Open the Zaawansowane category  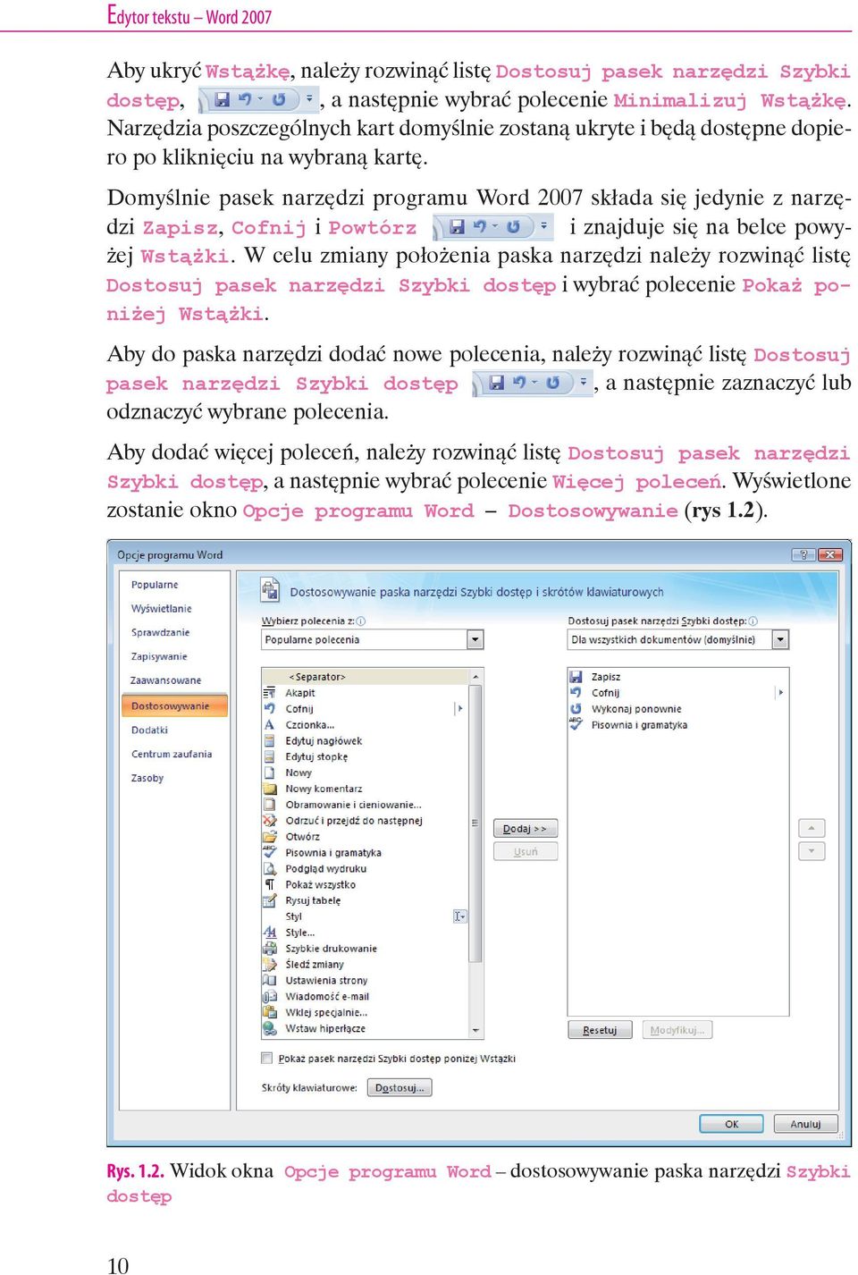pyautogui.click(x=166, y=680)
